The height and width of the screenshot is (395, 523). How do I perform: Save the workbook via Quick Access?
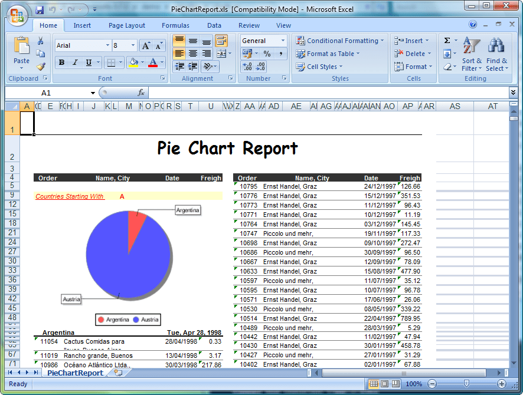click(40, 9)
